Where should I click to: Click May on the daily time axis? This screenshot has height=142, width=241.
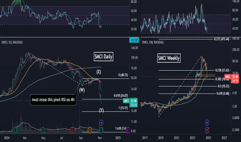[x=43, y=138]
